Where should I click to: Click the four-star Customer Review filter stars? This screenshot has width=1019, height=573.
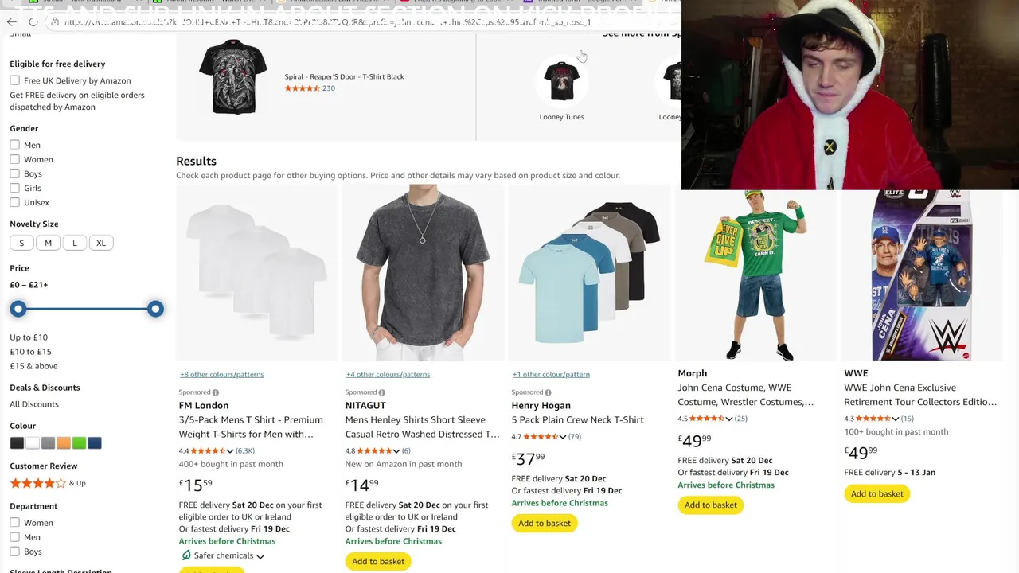(x=37, y=483)
